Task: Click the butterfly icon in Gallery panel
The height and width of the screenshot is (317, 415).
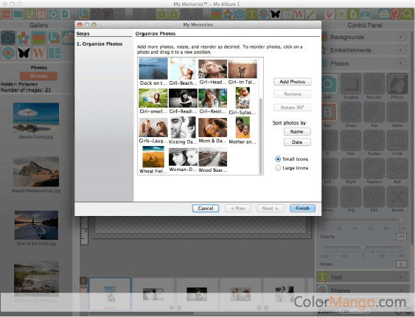Action: (x=24, y=53)
